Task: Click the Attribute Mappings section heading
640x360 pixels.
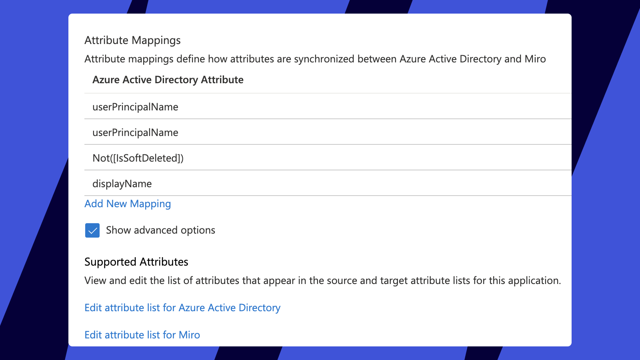Action: click(132, 40)
